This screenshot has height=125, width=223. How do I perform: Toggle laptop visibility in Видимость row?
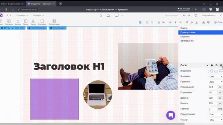pyautogui.click(x=216, y=71)
